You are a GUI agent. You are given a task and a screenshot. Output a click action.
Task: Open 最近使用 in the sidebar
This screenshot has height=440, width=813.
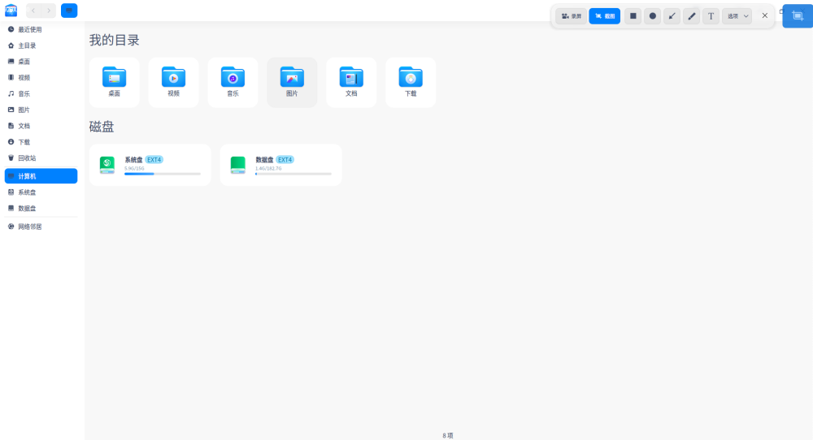tap(30, 29)
